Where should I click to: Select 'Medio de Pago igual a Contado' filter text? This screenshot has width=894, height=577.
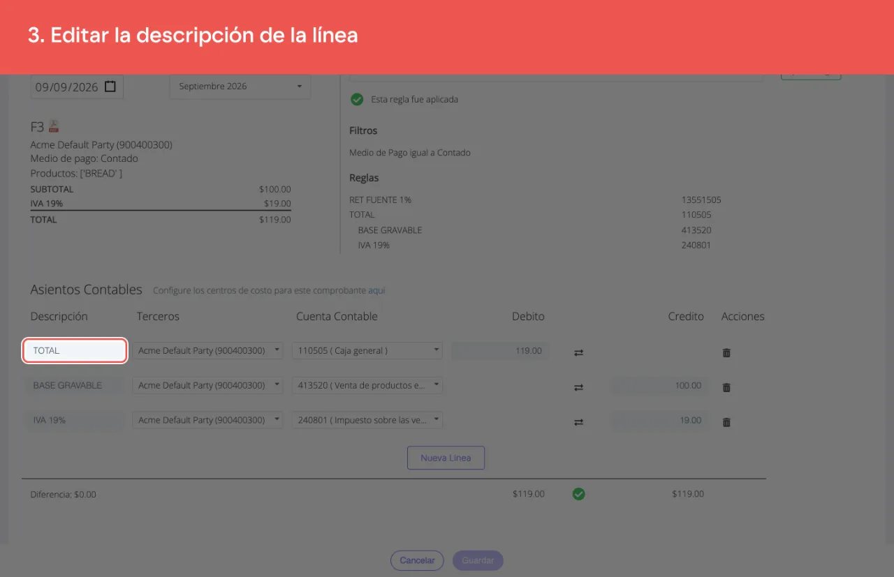(x=410, y=152)
